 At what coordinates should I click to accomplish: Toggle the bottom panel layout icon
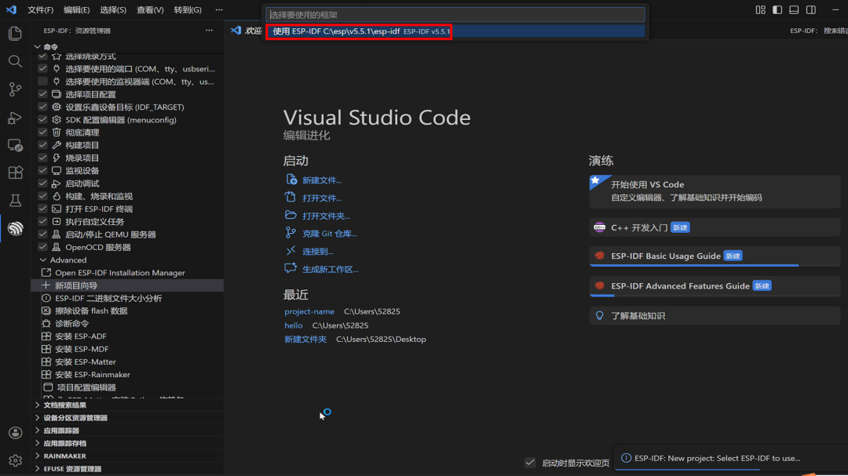(794, 9)
